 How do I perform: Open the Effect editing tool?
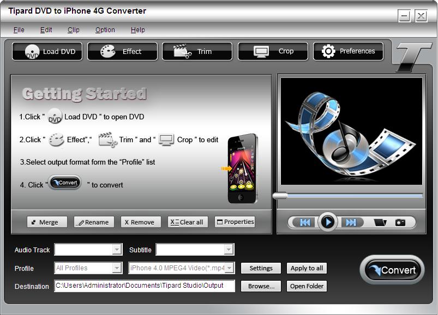tap(122, 51)
